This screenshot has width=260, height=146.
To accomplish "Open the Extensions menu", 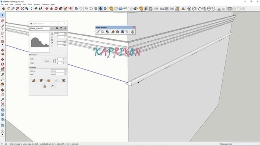I will click(x=45, y=4).
